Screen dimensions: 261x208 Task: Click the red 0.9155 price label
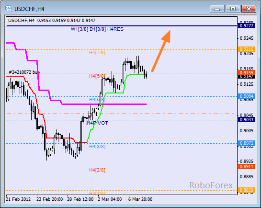[247, 73]
